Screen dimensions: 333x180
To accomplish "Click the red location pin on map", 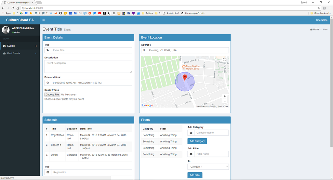I will 185,77.
